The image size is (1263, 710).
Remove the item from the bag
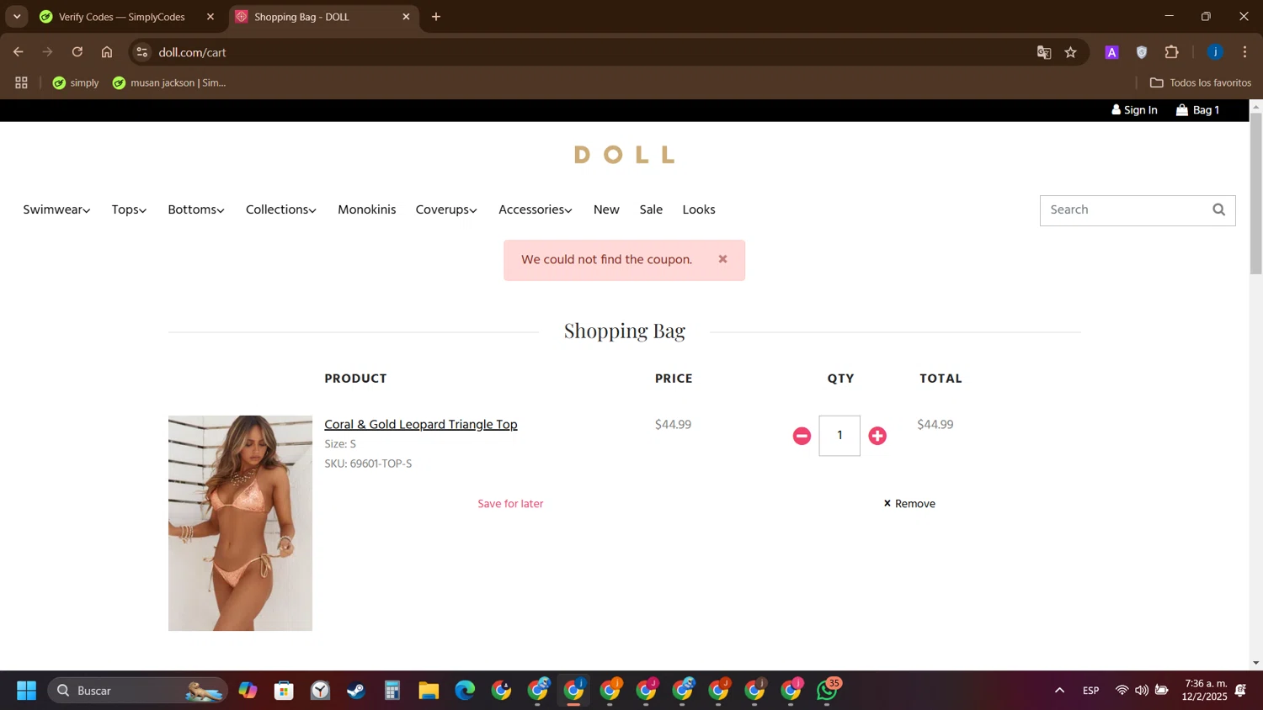909,503
